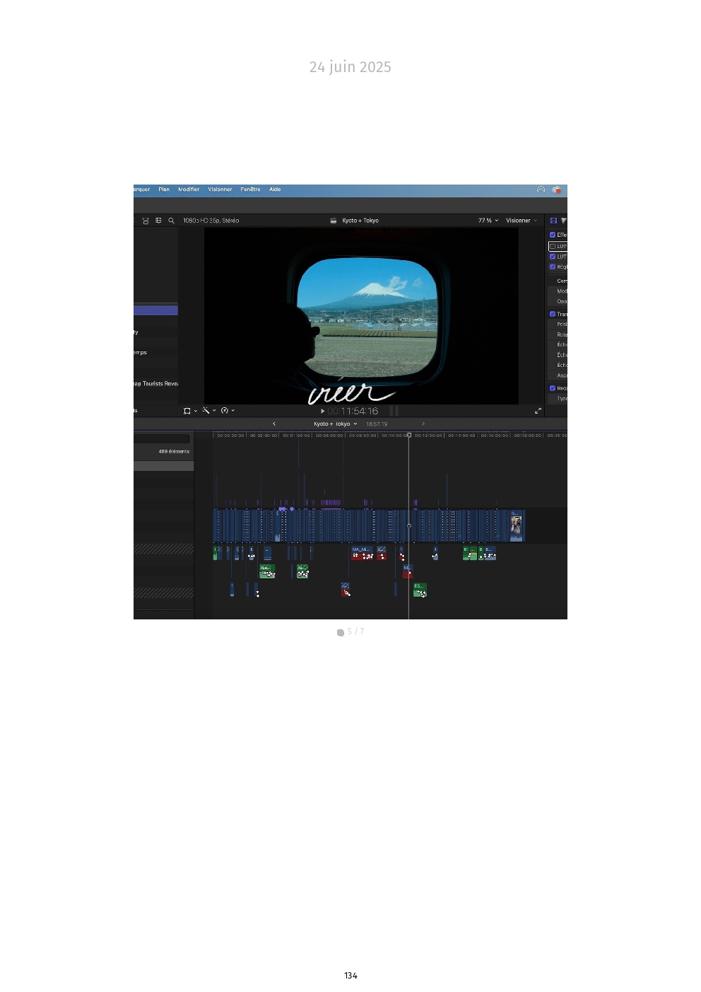Open the Kyoto + Tokyo timeline project dropdown
701x992 pixels.
tap(335, 424)
